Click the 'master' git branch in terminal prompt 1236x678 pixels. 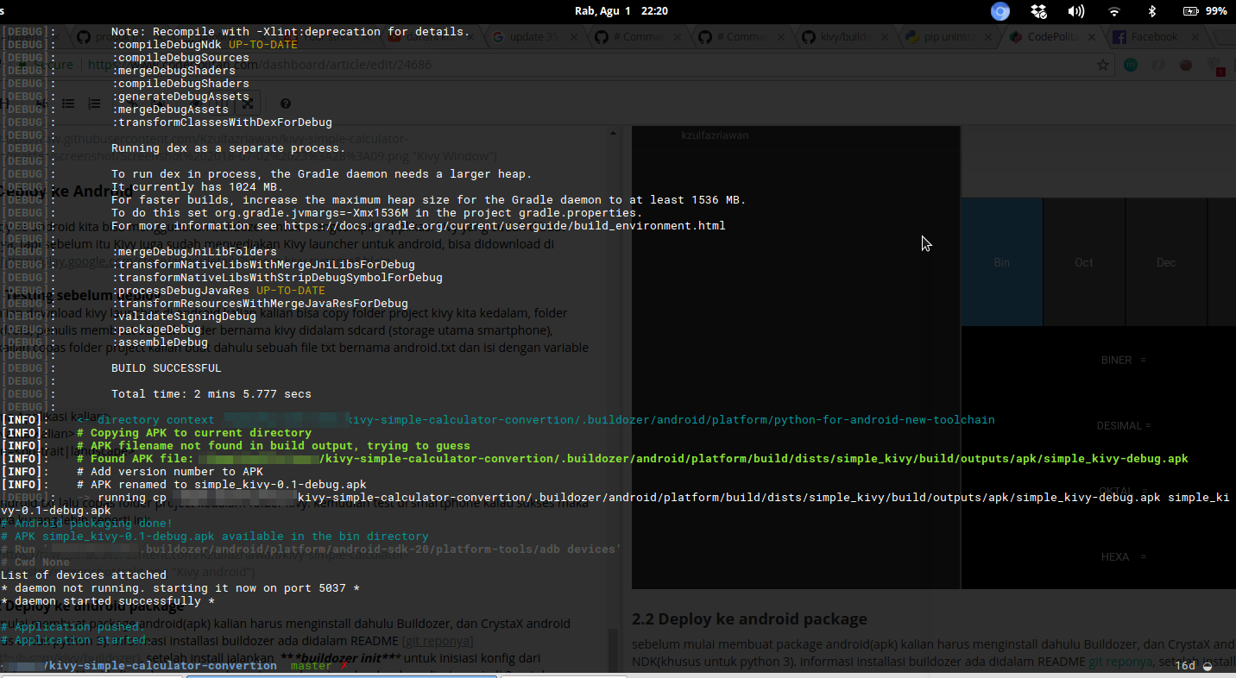[x=311, y=666]
